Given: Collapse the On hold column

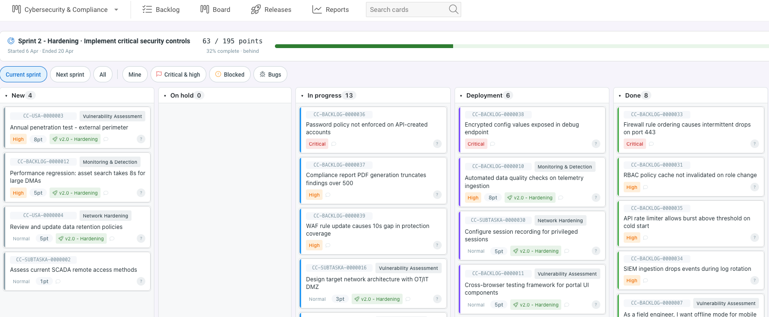Looking at the screenshot, I should pos(165,96).
